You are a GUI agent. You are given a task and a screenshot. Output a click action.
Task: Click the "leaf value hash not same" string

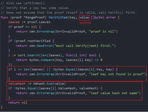tap(114, 93)
